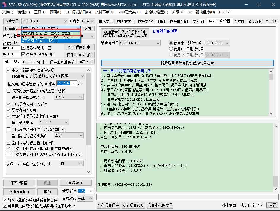Switch to the 范例程序 tab
This screenshot has height=211, width=280.
tap(255, 22)
